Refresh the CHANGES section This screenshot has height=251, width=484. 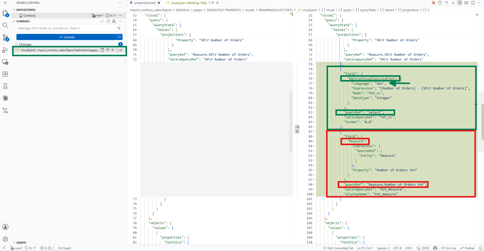pos(108,21)
